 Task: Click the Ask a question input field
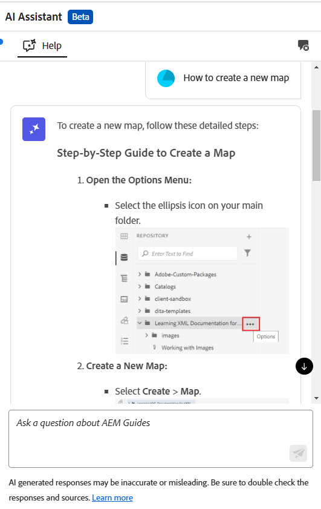click(161, 439)
